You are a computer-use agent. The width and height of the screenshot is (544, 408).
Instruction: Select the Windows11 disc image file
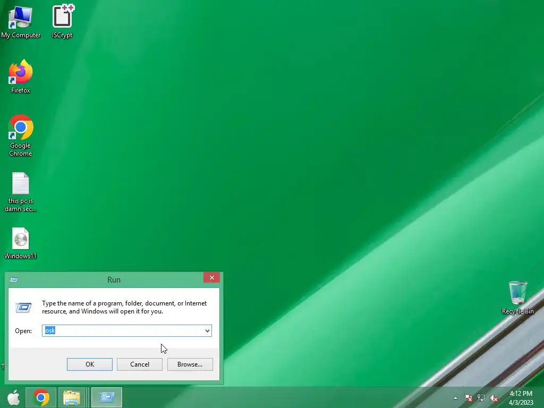tap(21, 243)
